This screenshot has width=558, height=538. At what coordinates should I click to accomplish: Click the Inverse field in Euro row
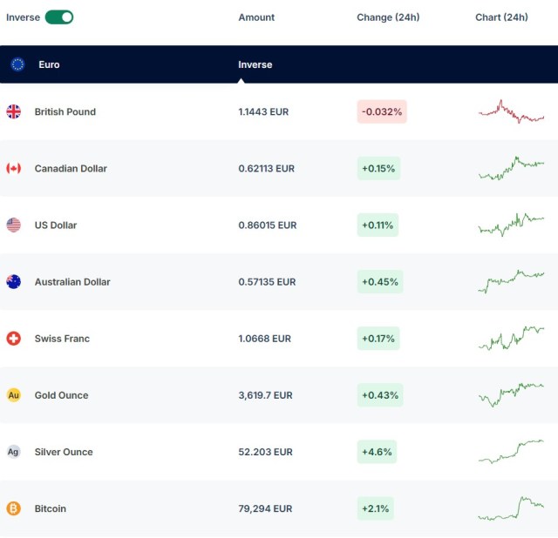click(255, 64)
